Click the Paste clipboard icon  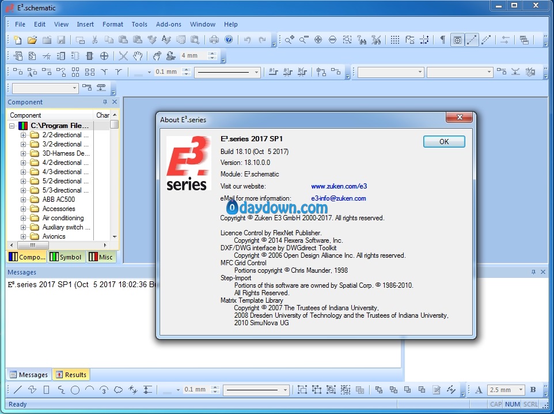[x=123, y=40]
